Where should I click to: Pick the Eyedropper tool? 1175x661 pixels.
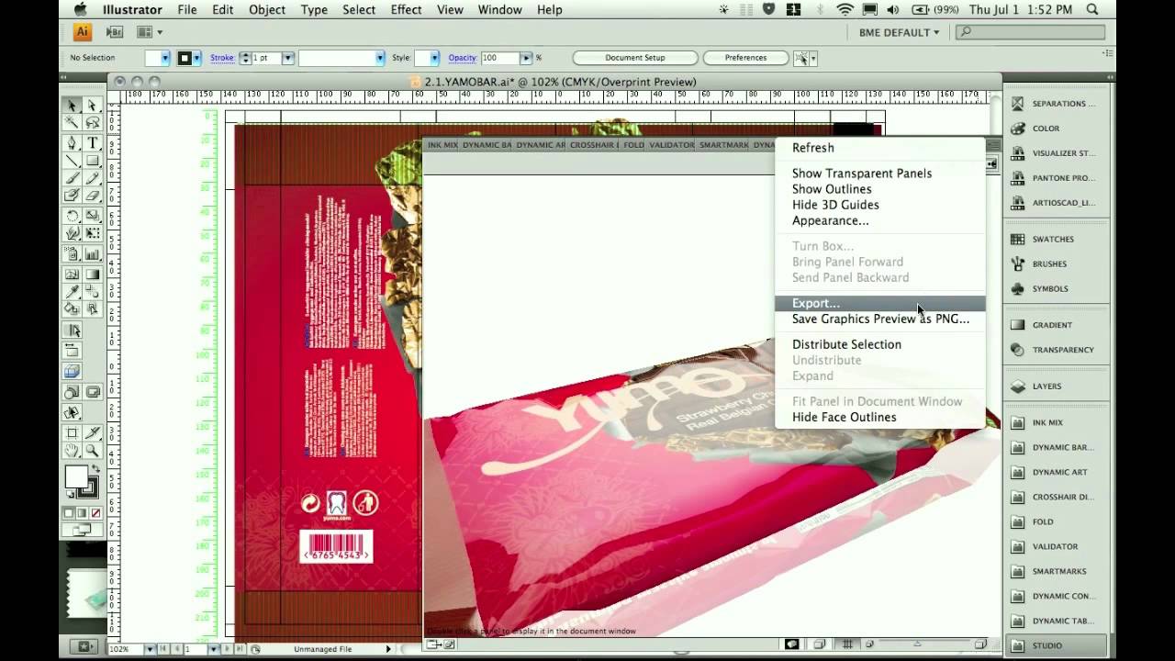(72, 291)
